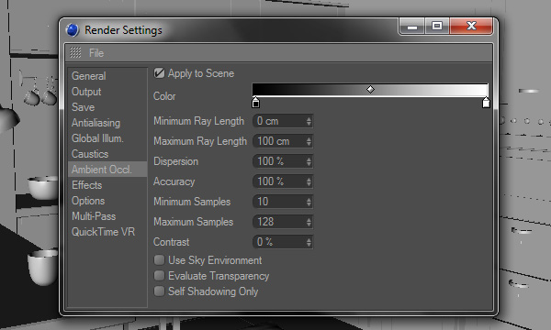Click the gradient midpoint diamond handle
Image resolution: width=551 pixels, height=330 pixels.
(370, 90)
